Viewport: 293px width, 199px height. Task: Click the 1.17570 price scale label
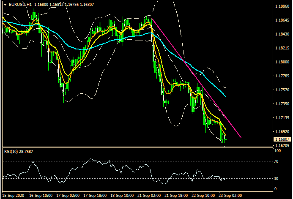(x=282, y=90)
